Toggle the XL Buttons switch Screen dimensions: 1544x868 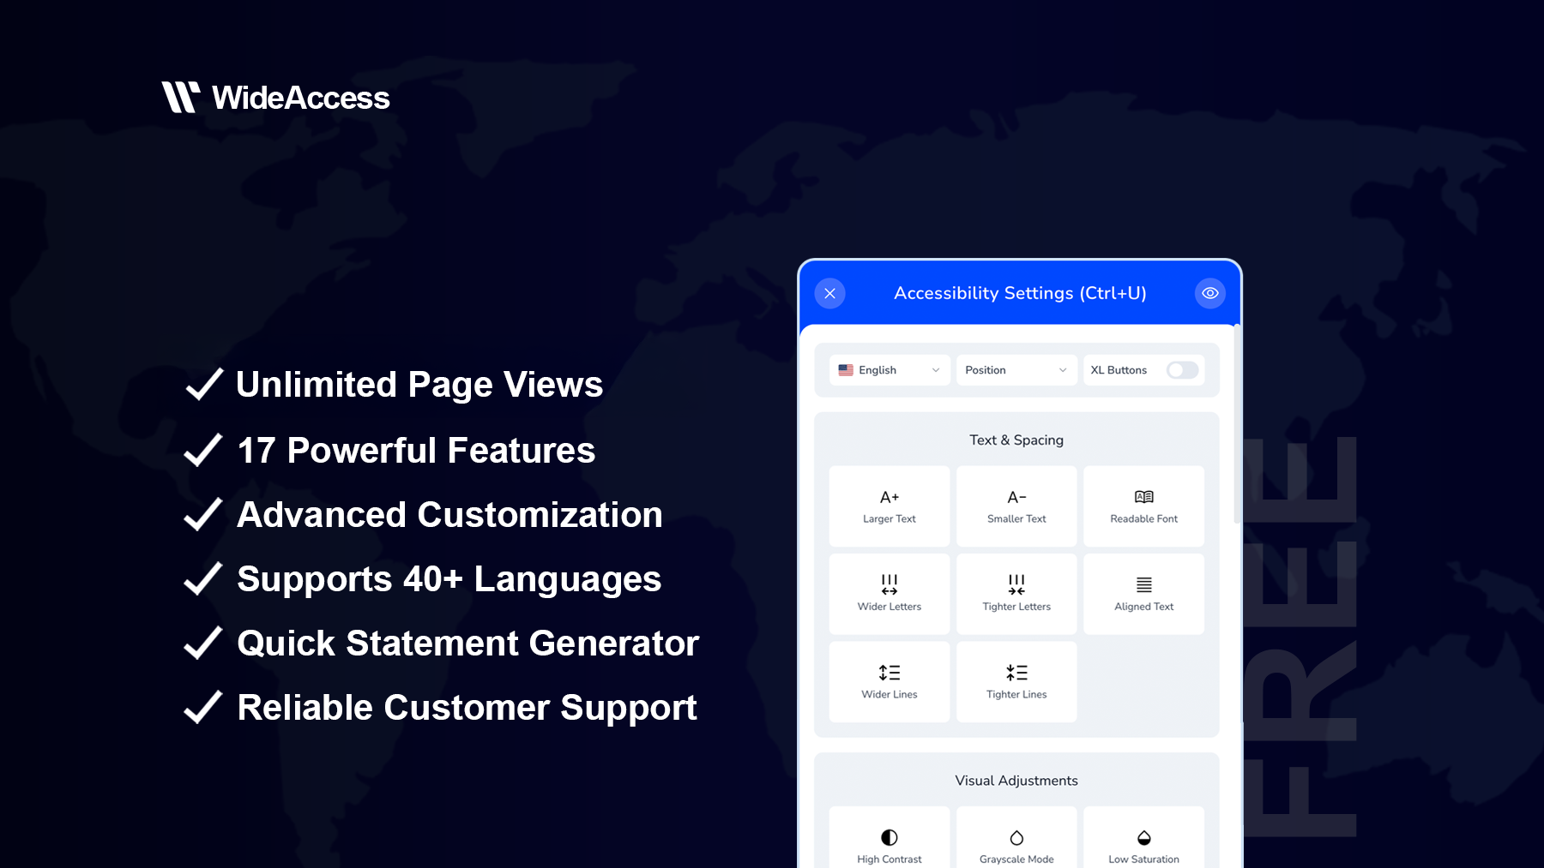click(x=1181, y=369)
